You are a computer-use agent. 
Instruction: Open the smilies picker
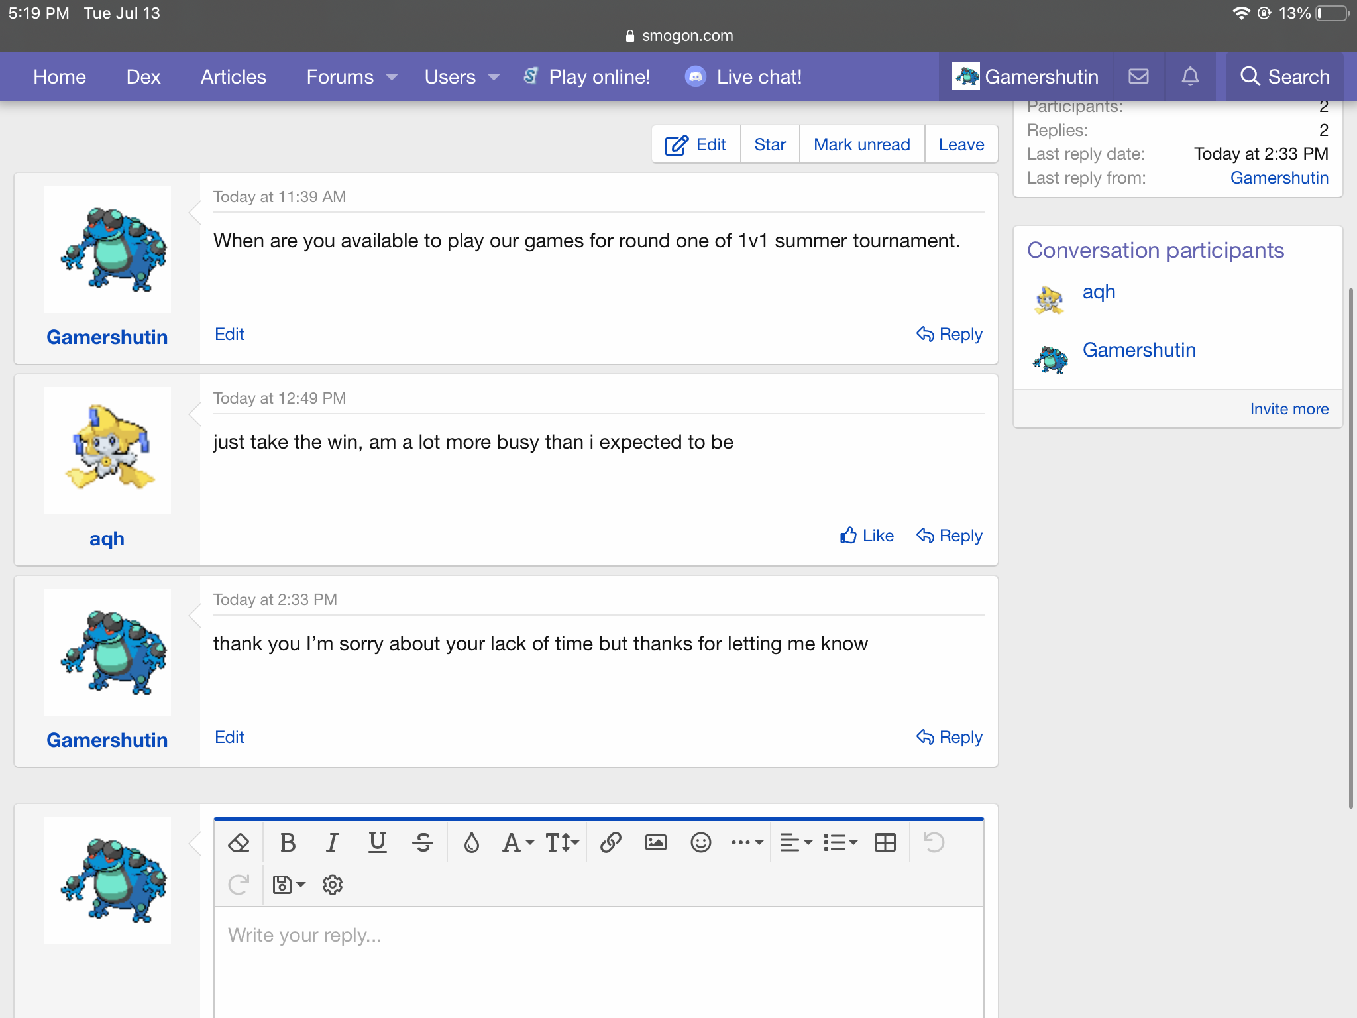pyautogui.click(x=700, y=842)
